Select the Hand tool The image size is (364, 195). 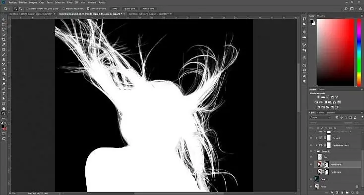click(3, 108)
